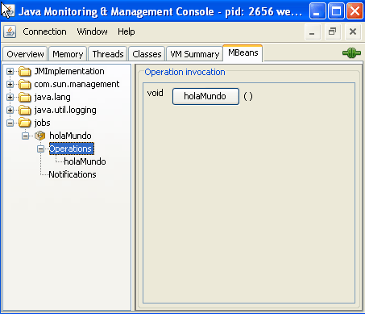Screen dimensions: 365x314
Task: Click the holaMundo MBean bean icon
Action: tap(40, 136)
